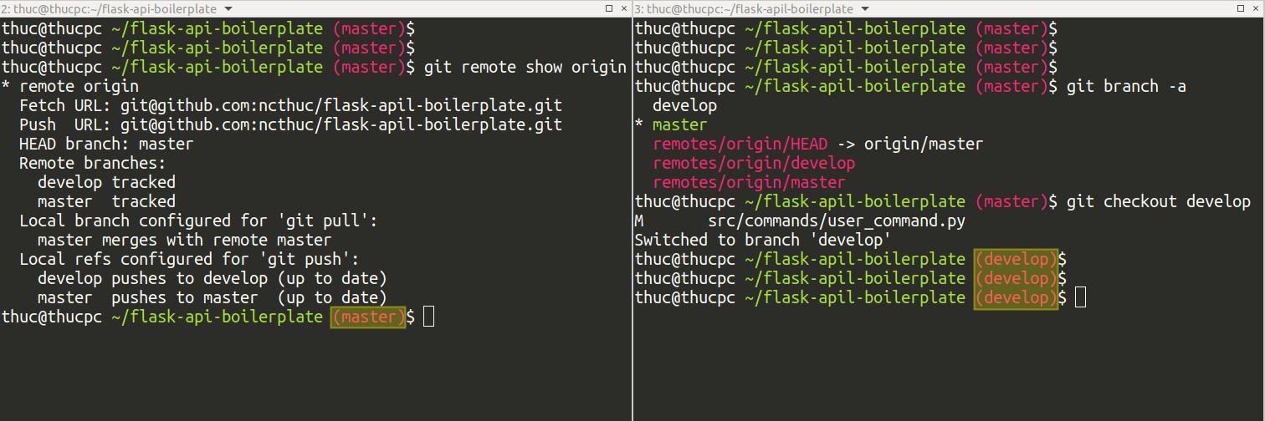Image resolution: width=1265 pixels, height=421 pixels.
Task: Maximize the left terminal pane via square icon
Action: [608, 8]
